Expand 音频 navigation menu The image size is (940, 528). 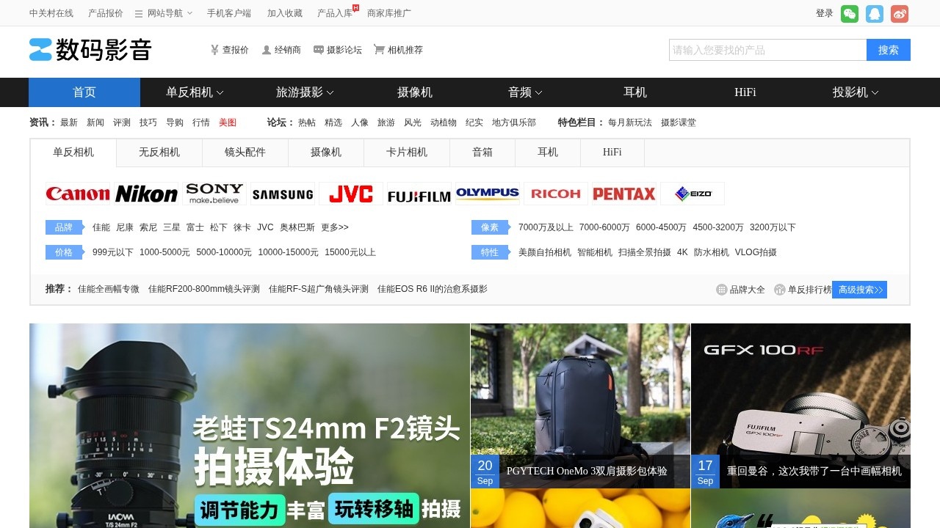click(x=525, y=92)
